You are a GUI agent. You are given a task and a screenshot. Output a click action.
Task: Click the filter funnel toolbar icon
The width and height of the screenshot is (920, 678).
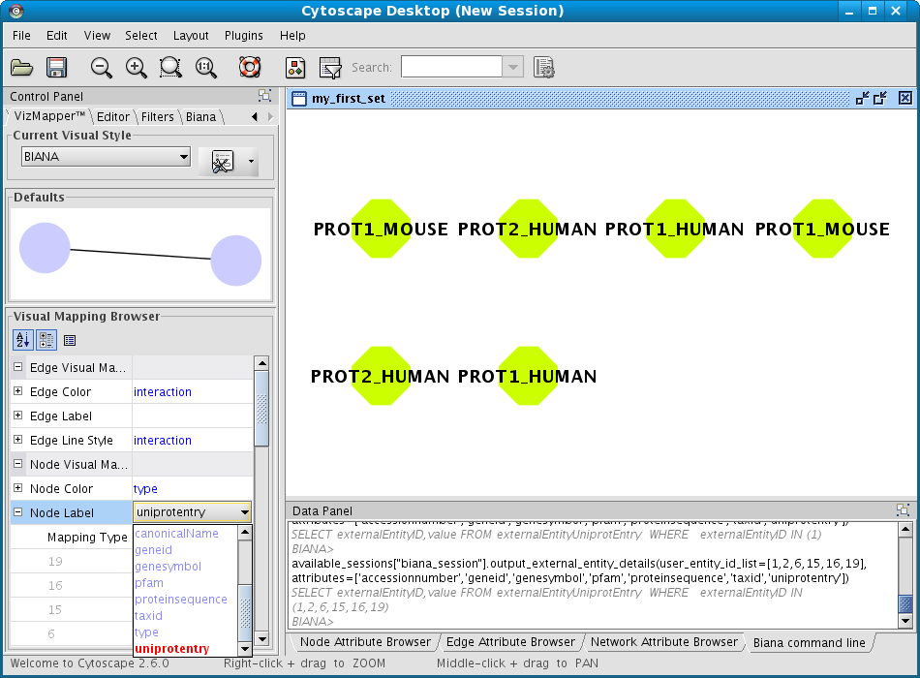[x=330, y=68]
